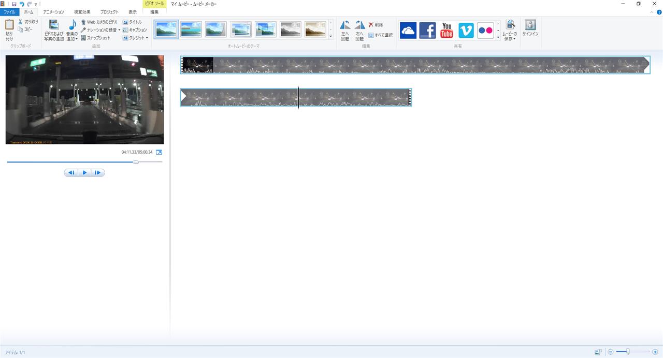Step to previous frame

(x=71, y=173)
